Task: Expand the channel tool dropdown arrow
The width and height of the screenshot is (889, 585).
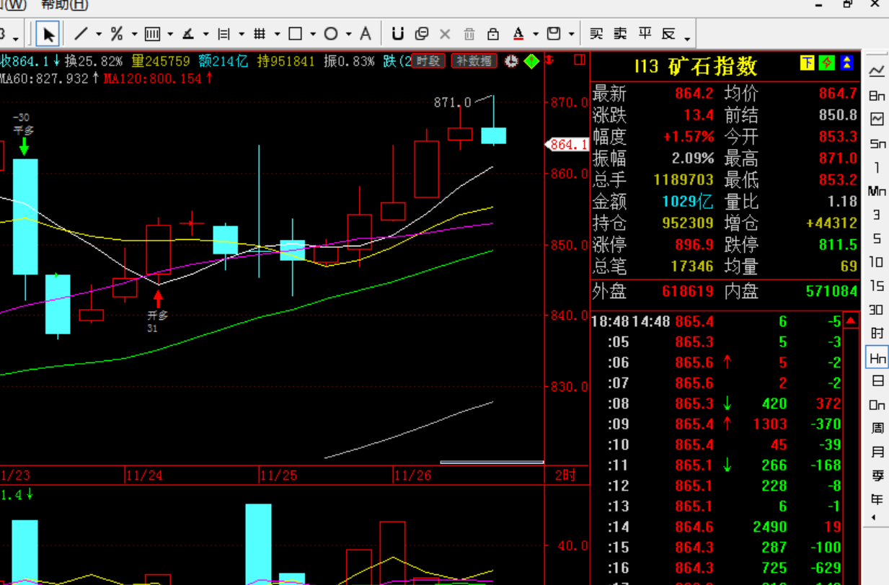Action: 170,34
